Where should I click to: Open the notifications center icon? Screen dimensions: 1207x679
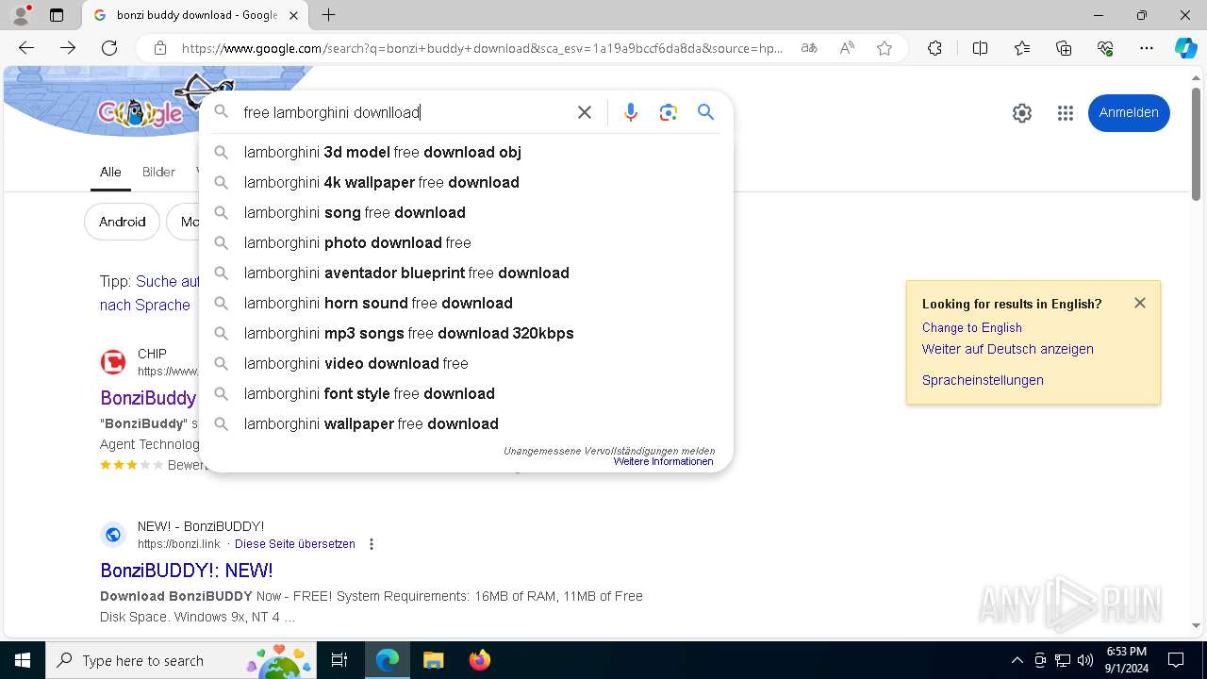pyautogui.click(x=1176, y=660)
